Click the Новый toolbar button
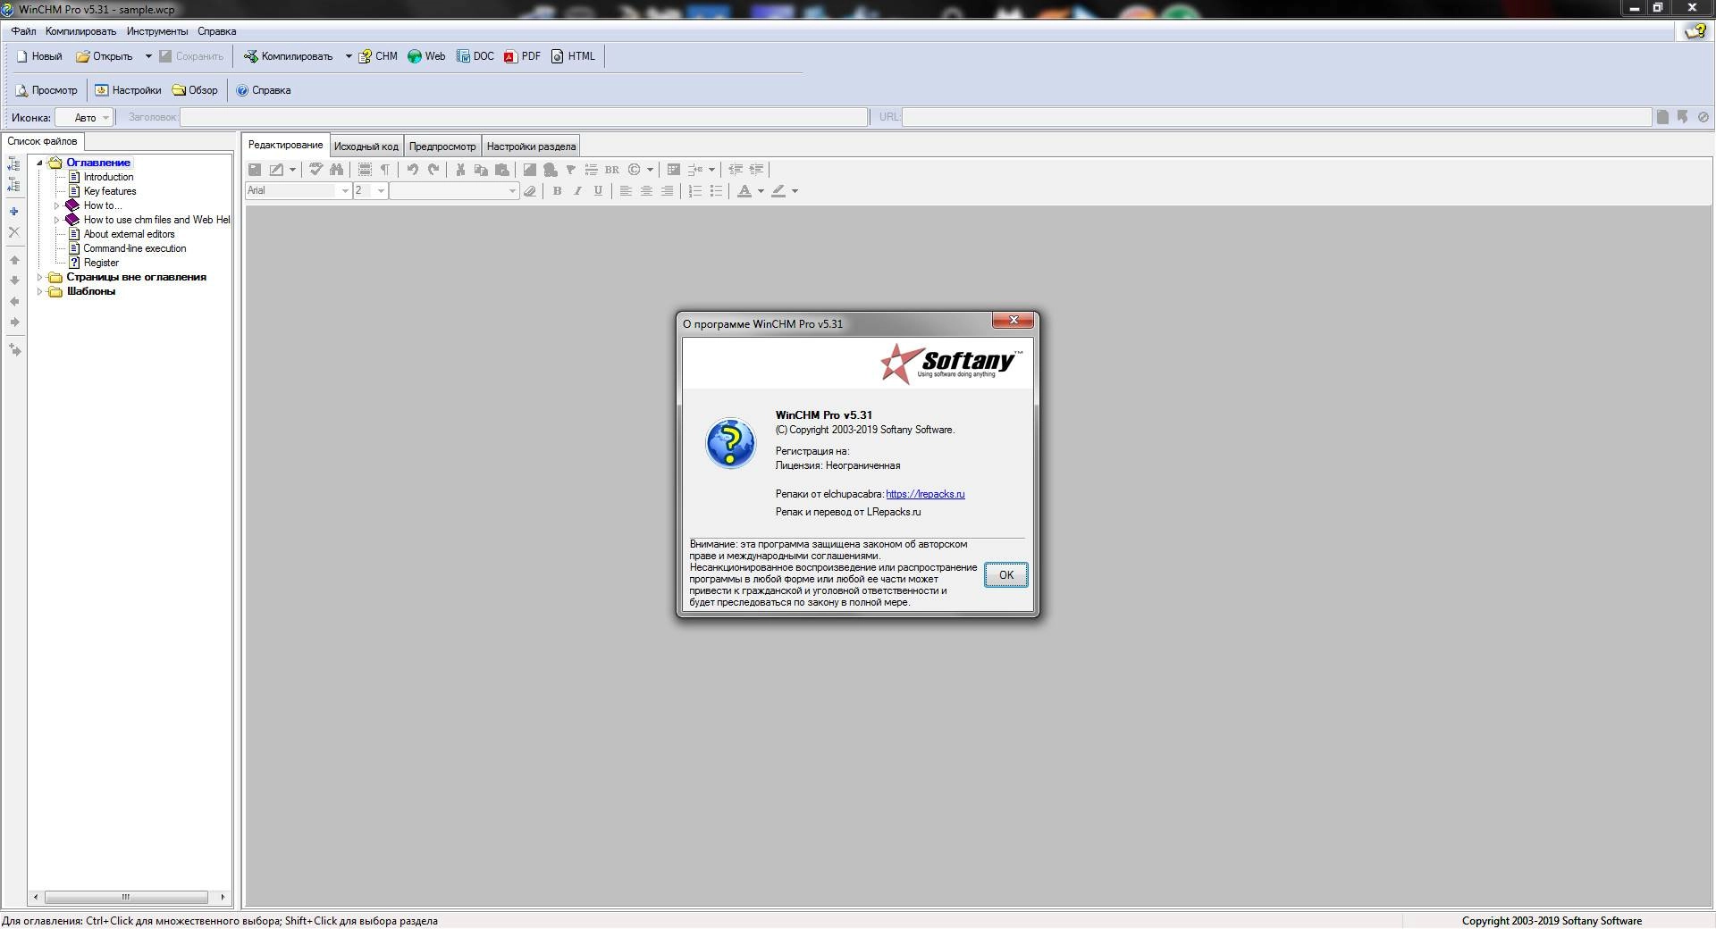The width and height of the screenshot is (1716, 929). click(39, 56)
